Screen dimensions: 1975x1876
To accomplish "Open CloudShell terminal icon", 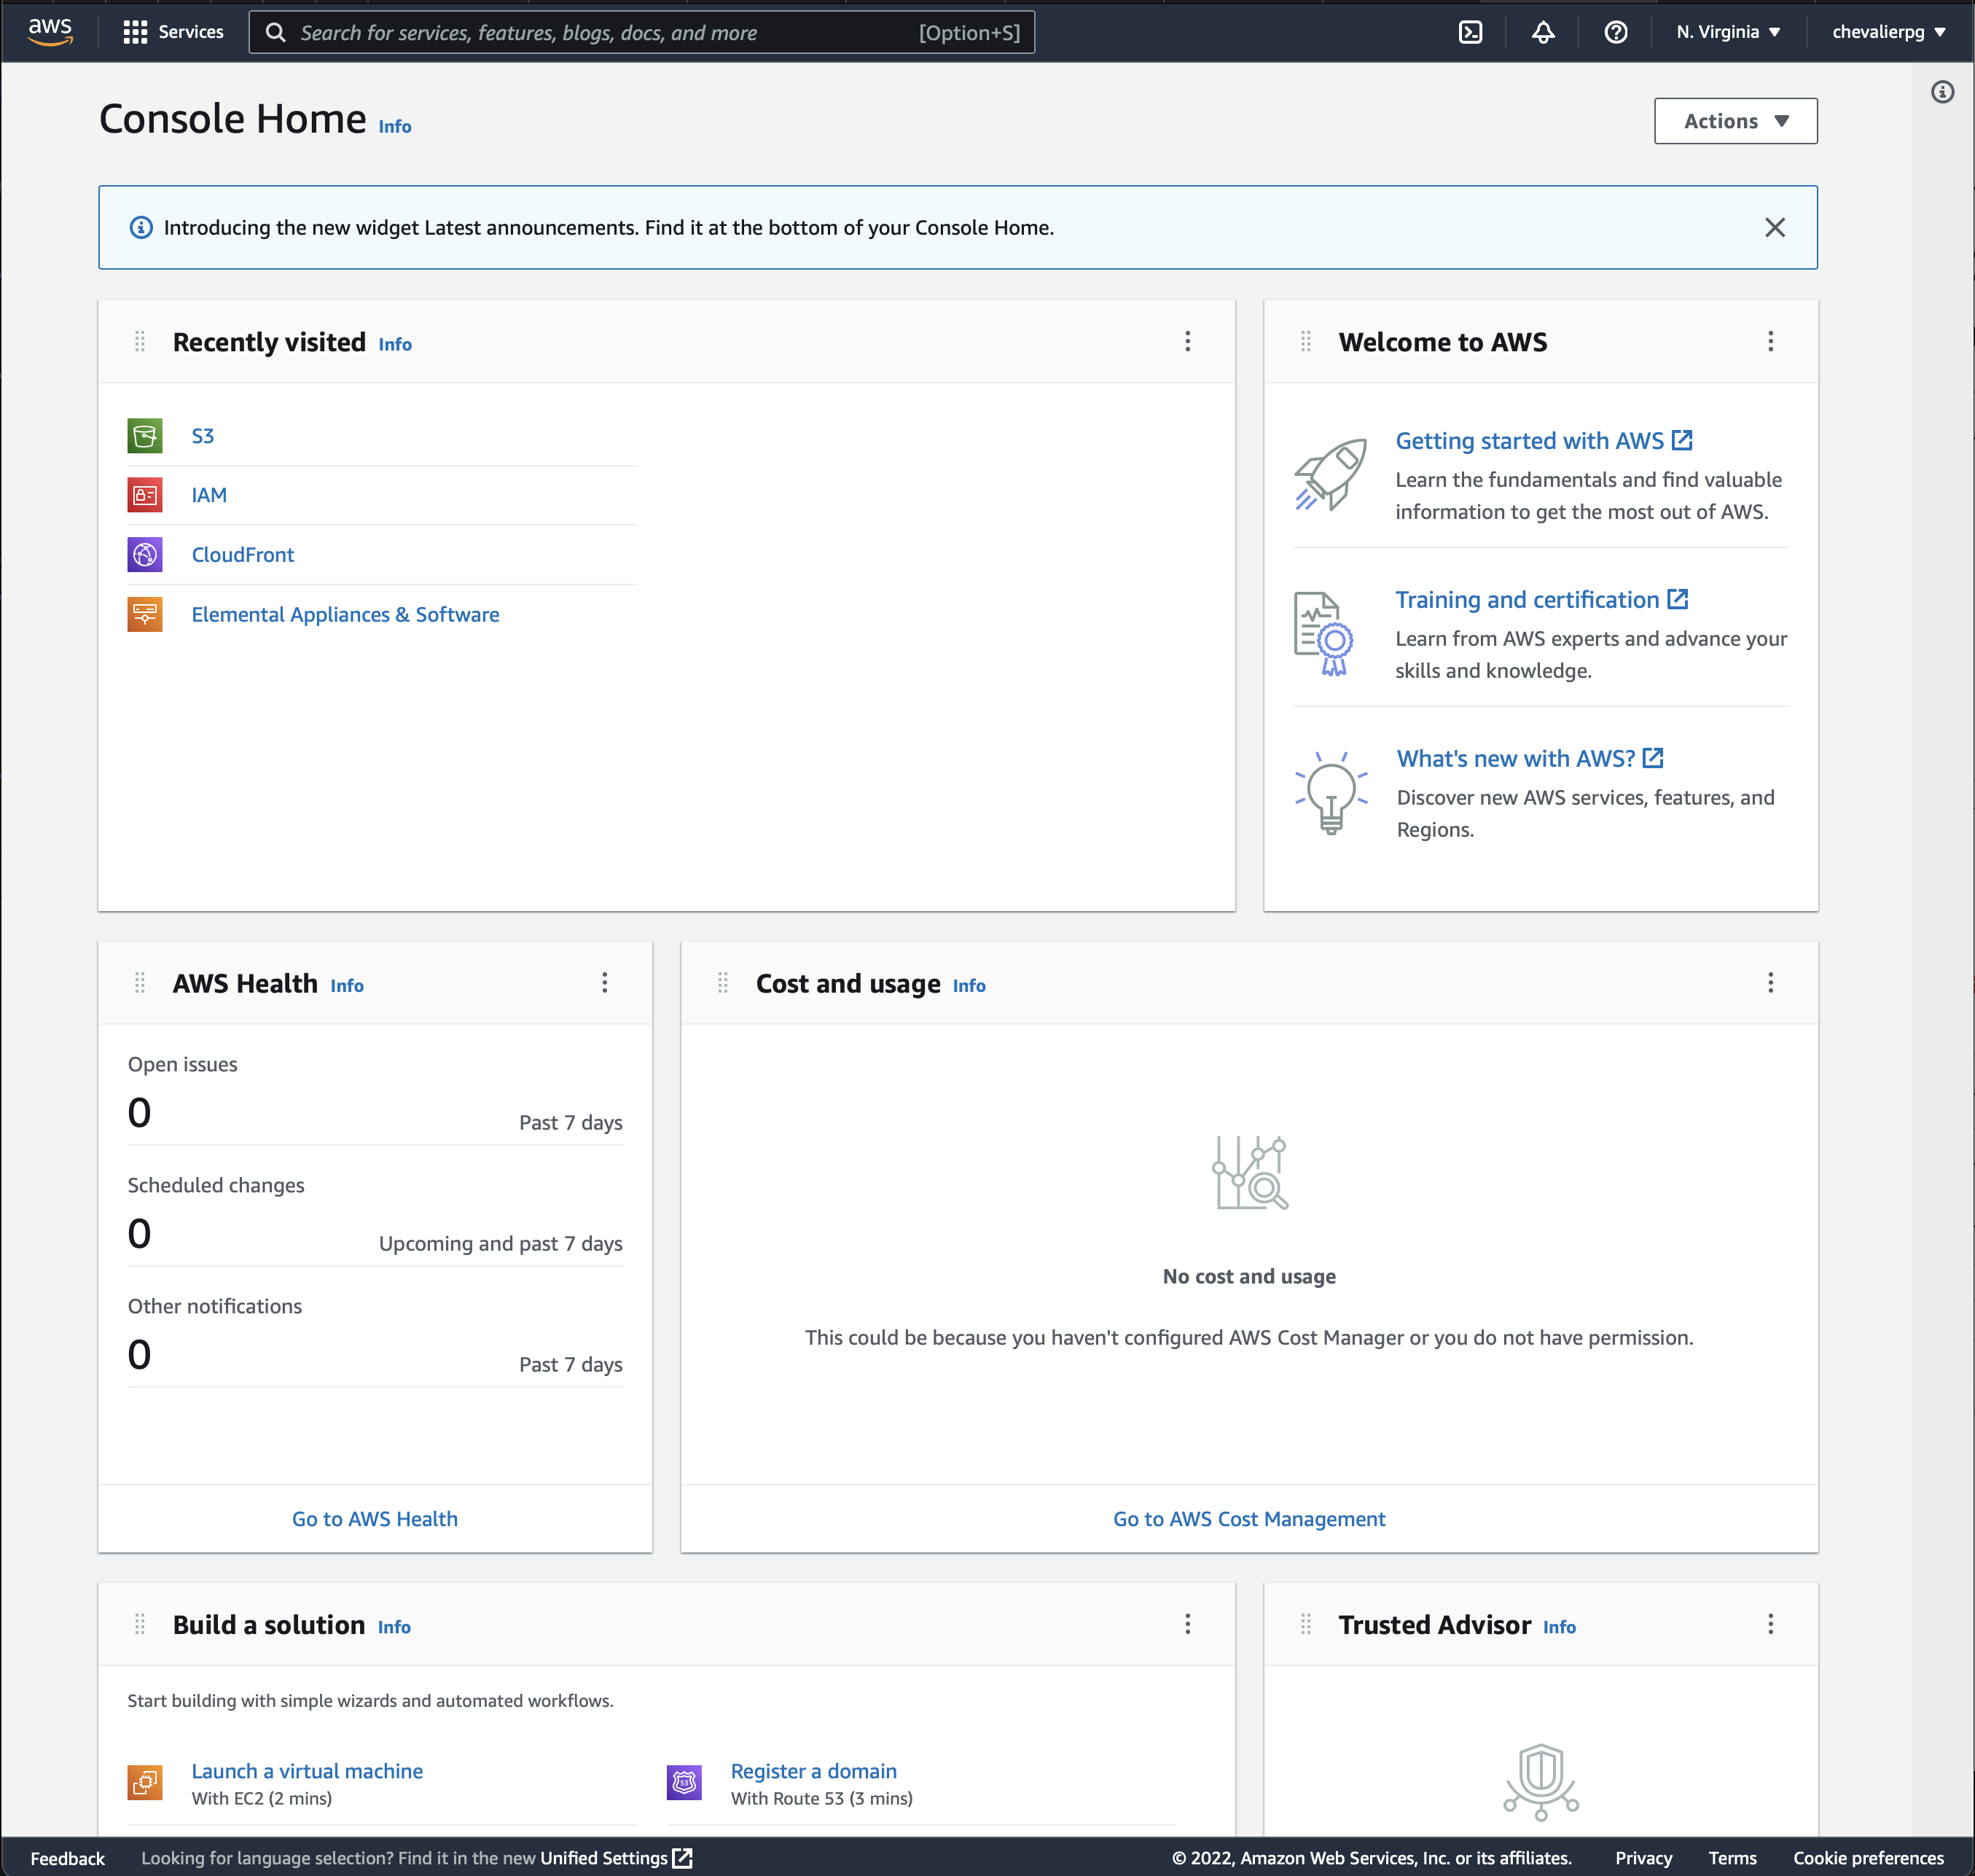I will pos(1470,32).
